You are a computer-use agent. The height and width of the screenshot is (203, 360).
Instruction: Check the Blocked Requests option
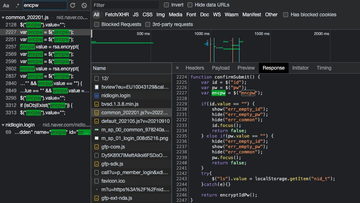(x=97, y=24)
